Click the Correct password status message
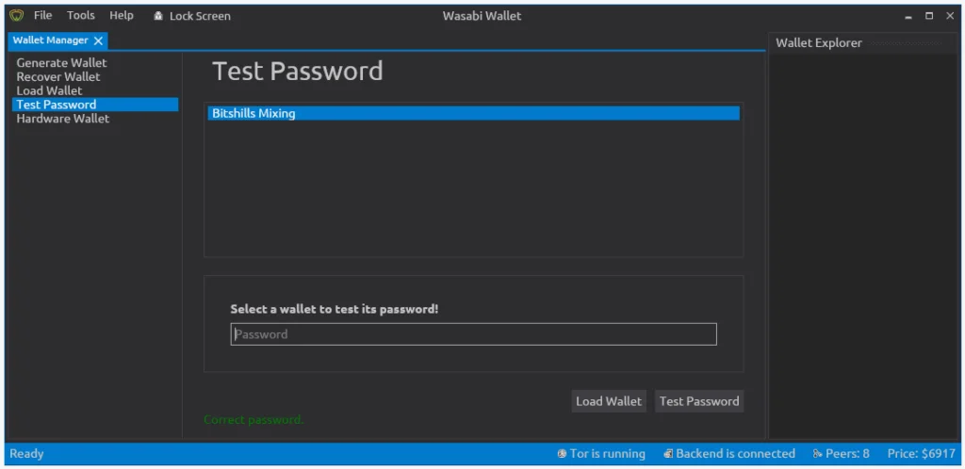The image size is (965, 469). pyautogui.click(x=254, y=420)
